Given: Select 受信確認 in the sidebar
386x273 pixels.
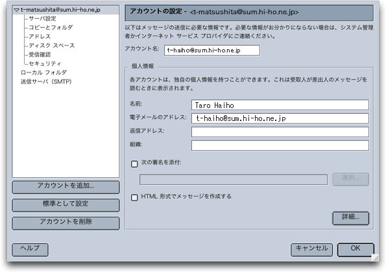Looking at the screenshot, I should [x=40, y=54].
